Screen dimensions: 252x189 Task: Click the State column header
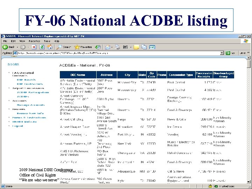[142, 75]
